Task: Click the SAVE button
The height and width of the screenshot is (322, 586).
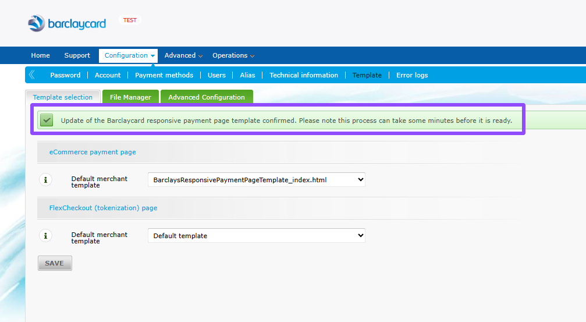Action: [55, 263]
